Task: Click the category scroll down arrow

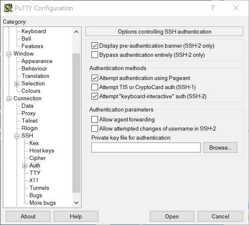Action: (77, 203)
